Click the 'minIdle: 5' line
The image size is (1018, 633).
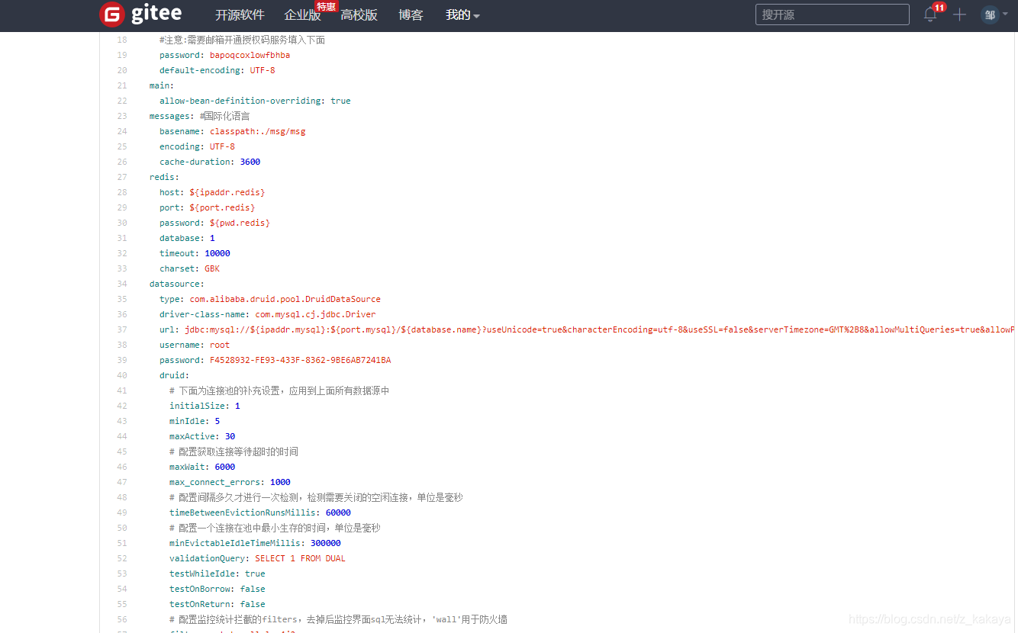(195, 421)
